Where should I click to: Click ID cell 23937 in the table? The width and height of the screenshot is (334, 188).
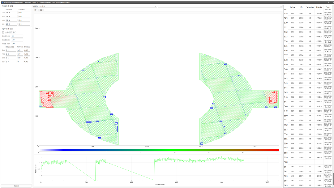[301, 13]
